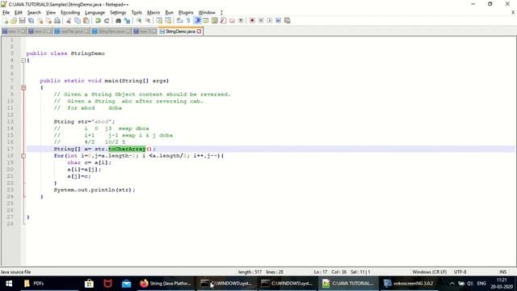Toggle file monitoring eye icon
The width and height of the screenshot is (517, 291).
pos(241,20)
